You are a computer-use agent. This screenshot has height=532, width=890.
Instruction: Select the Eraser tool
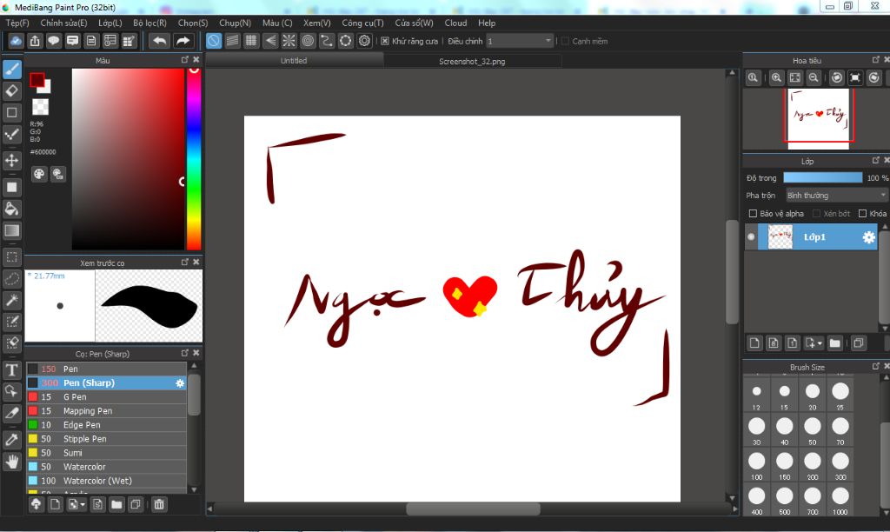pyautogui.click(x=12, y=91)
